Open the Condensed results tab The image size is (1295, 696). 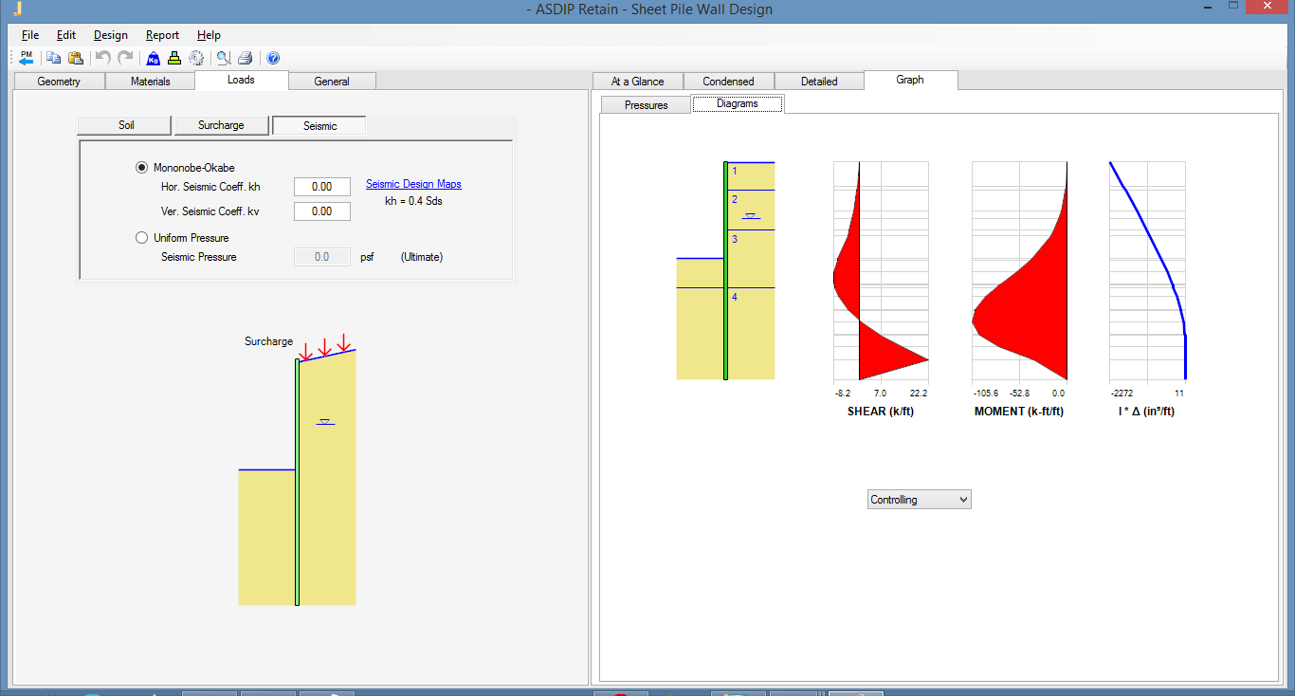[x=728, y=82]
